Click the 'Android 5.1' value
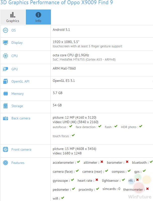The image size is (153, 201). (61, 30)
